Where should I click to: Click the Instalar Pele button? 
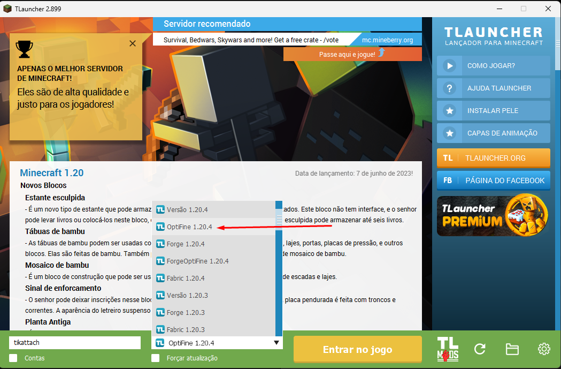point(494,111)
